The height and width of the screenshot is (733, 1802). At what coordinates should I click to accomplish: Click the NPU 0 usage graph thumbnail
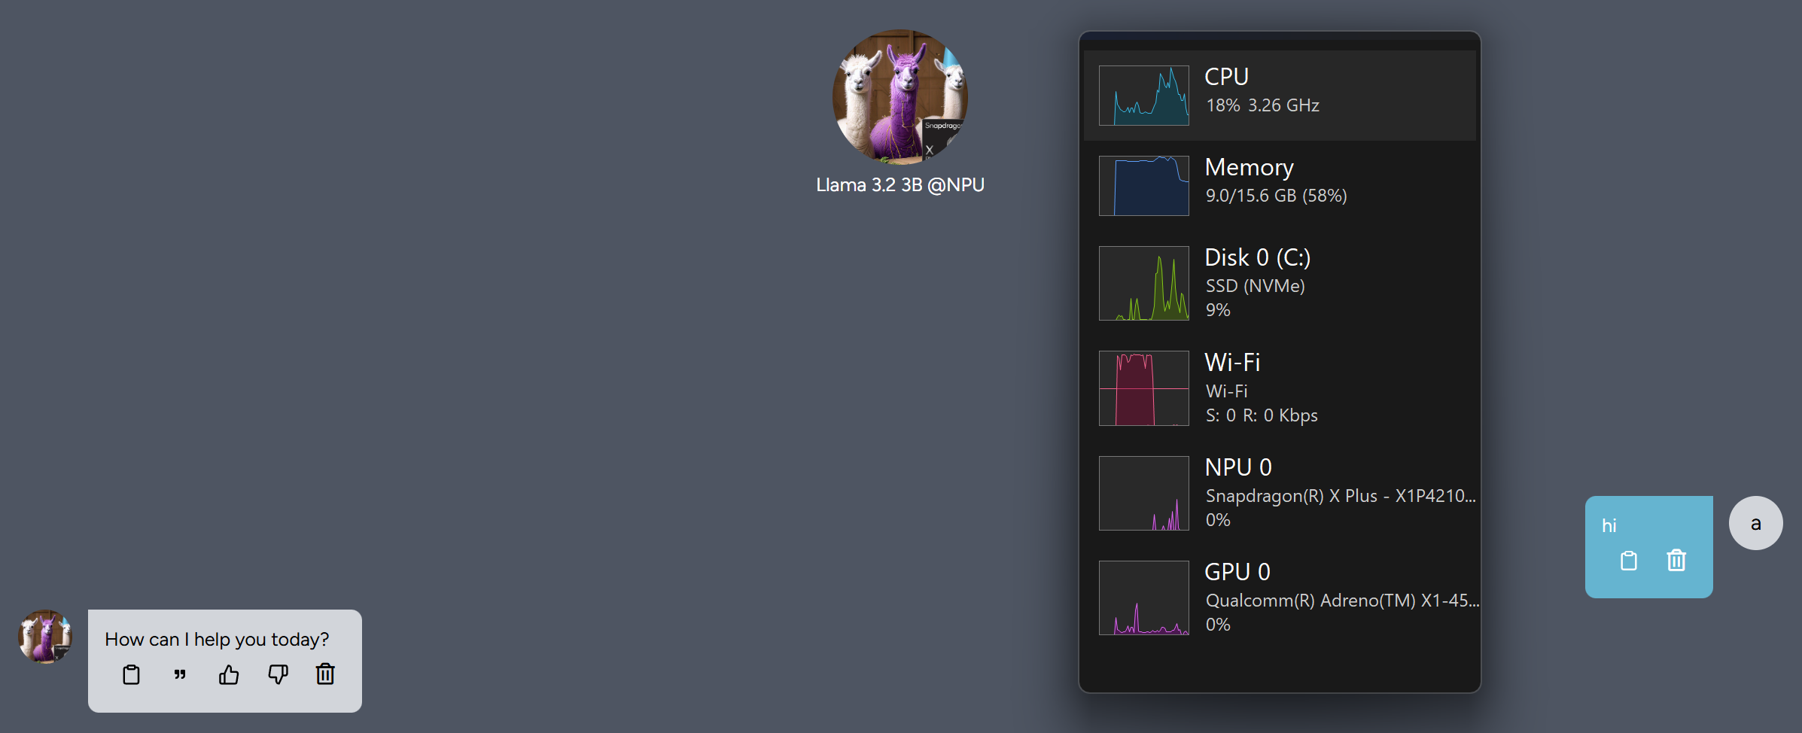[x=1144, y=493]
